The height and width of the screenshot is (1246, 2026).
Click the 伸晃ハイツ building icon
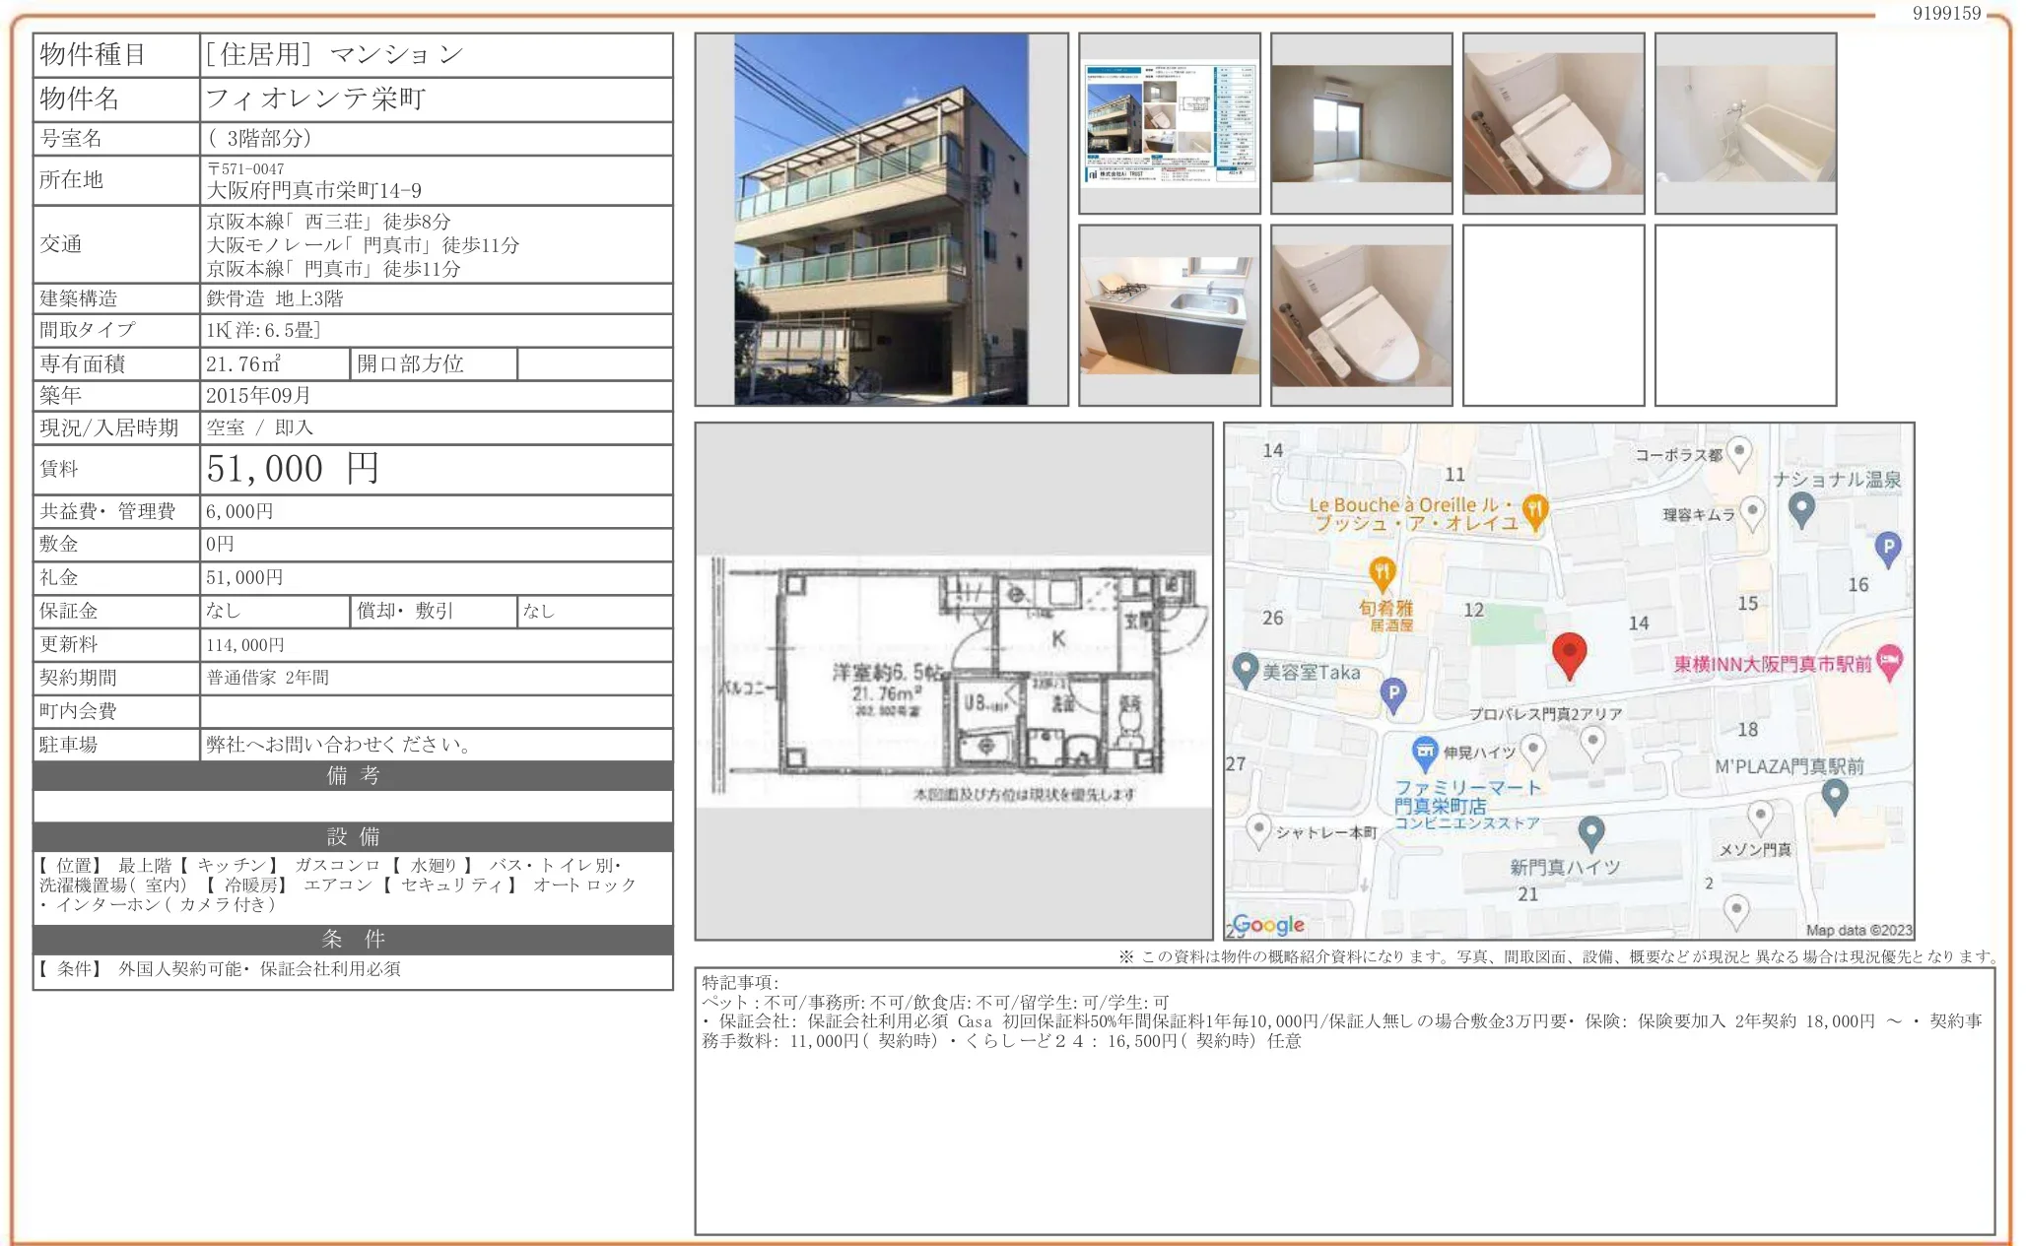pyautogui.click(x=1532, y=746)
